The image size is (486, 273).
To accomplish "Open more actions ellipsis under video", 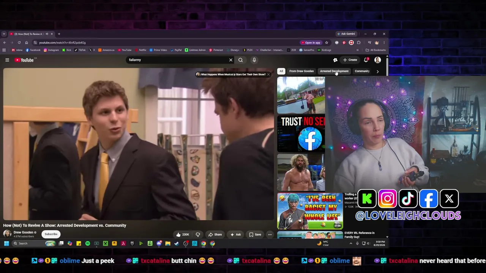I will click(x=270, y=235).
